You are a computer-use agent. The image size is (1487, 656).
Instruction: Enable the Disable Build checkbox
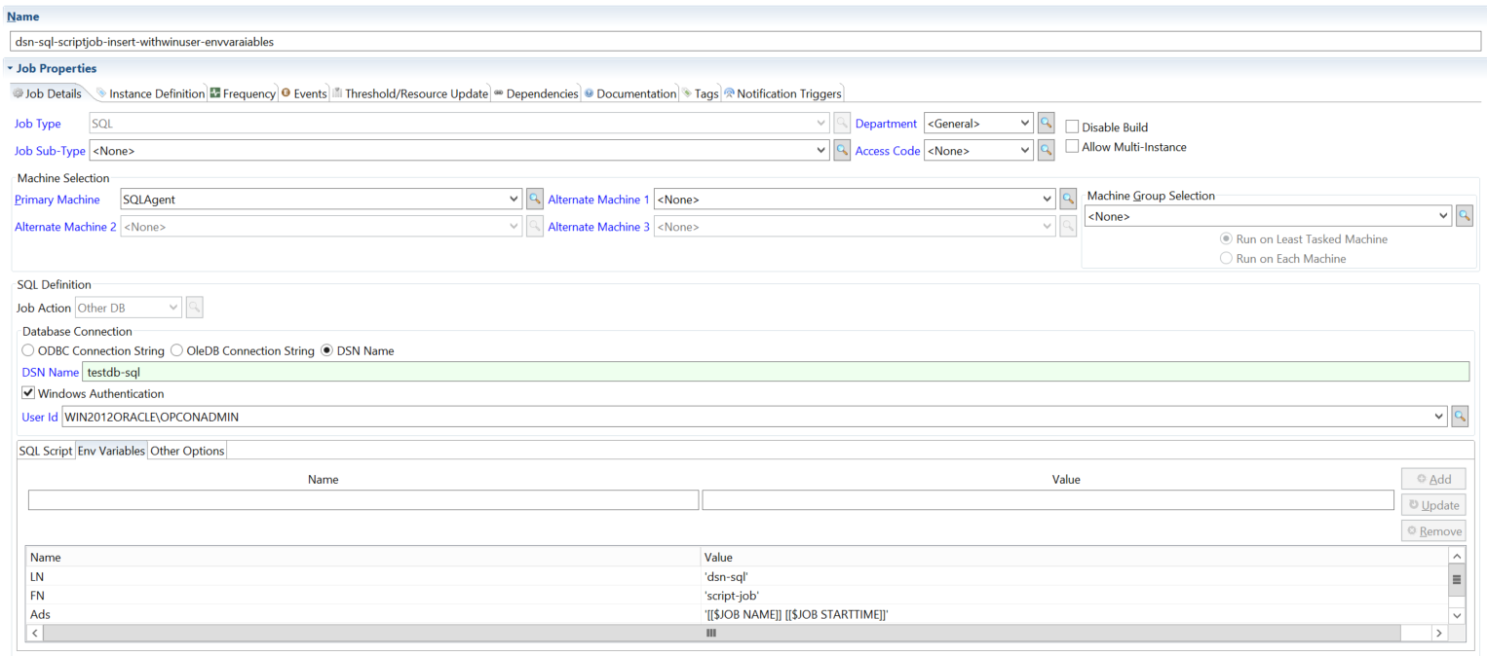coord(1072,128)
